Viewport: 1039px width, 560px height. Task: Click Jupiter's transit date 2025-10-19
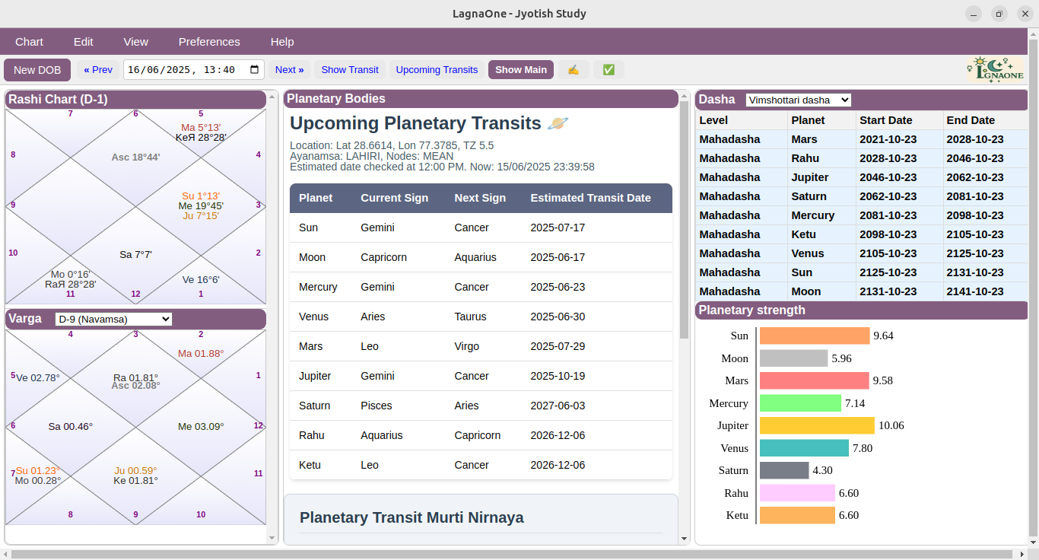(x=558, y=376)
